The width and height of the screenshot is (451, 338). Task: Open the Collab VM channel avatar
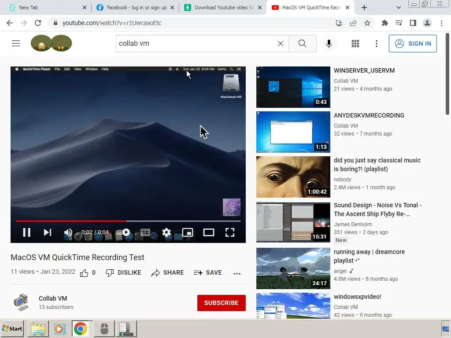coord(21,302)
